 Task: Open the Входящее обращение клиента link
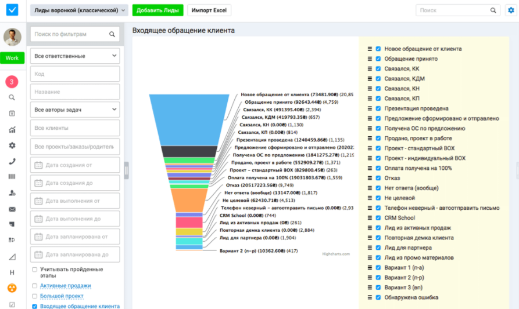pos(80,306)
